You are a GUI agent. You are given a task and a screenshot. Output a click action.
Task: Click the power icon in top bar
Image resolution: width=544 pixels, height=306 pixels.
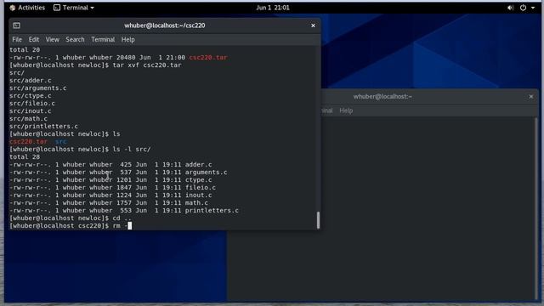pyautogui.click(x=523, y=8)
